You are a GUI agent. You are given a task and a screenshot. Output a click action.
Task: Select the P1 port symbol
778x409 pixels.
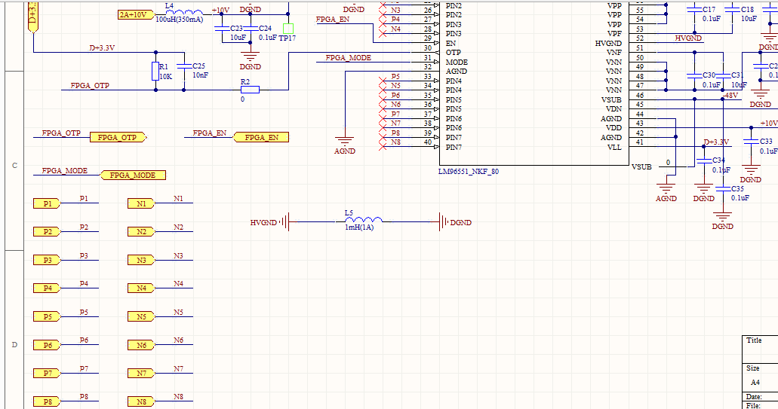(47, 203)
